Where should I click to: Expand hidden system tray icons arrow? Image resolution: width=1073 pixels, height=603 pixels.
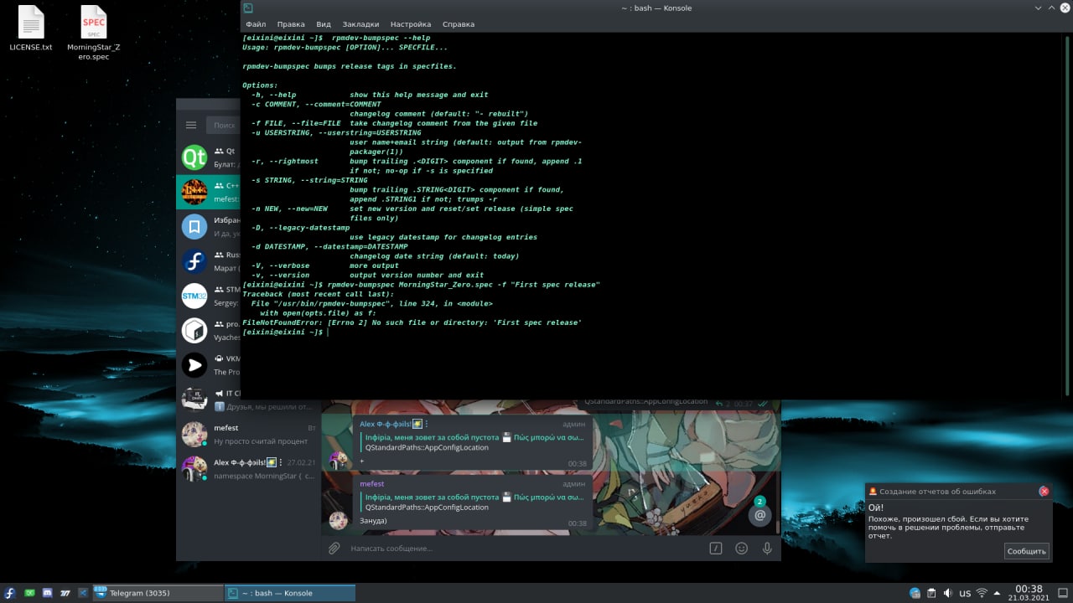tap(999, 593)
